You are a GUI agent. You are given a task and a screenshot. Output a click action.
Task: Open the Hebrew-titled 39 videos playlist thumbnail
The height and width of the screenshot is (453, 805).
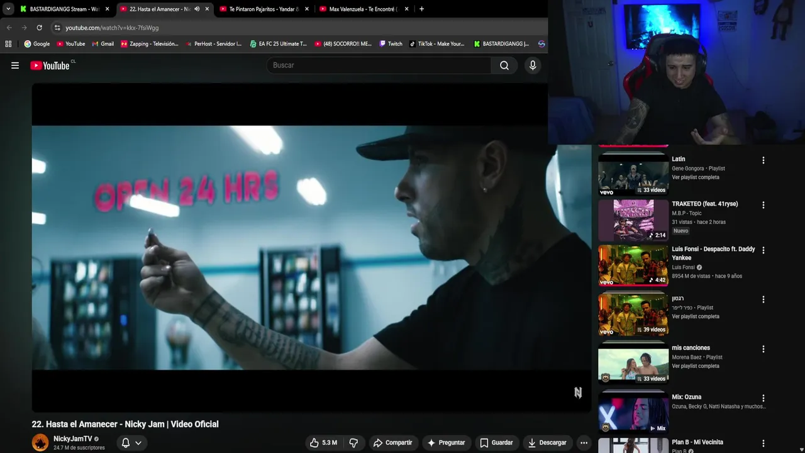(x=633, y=315)
